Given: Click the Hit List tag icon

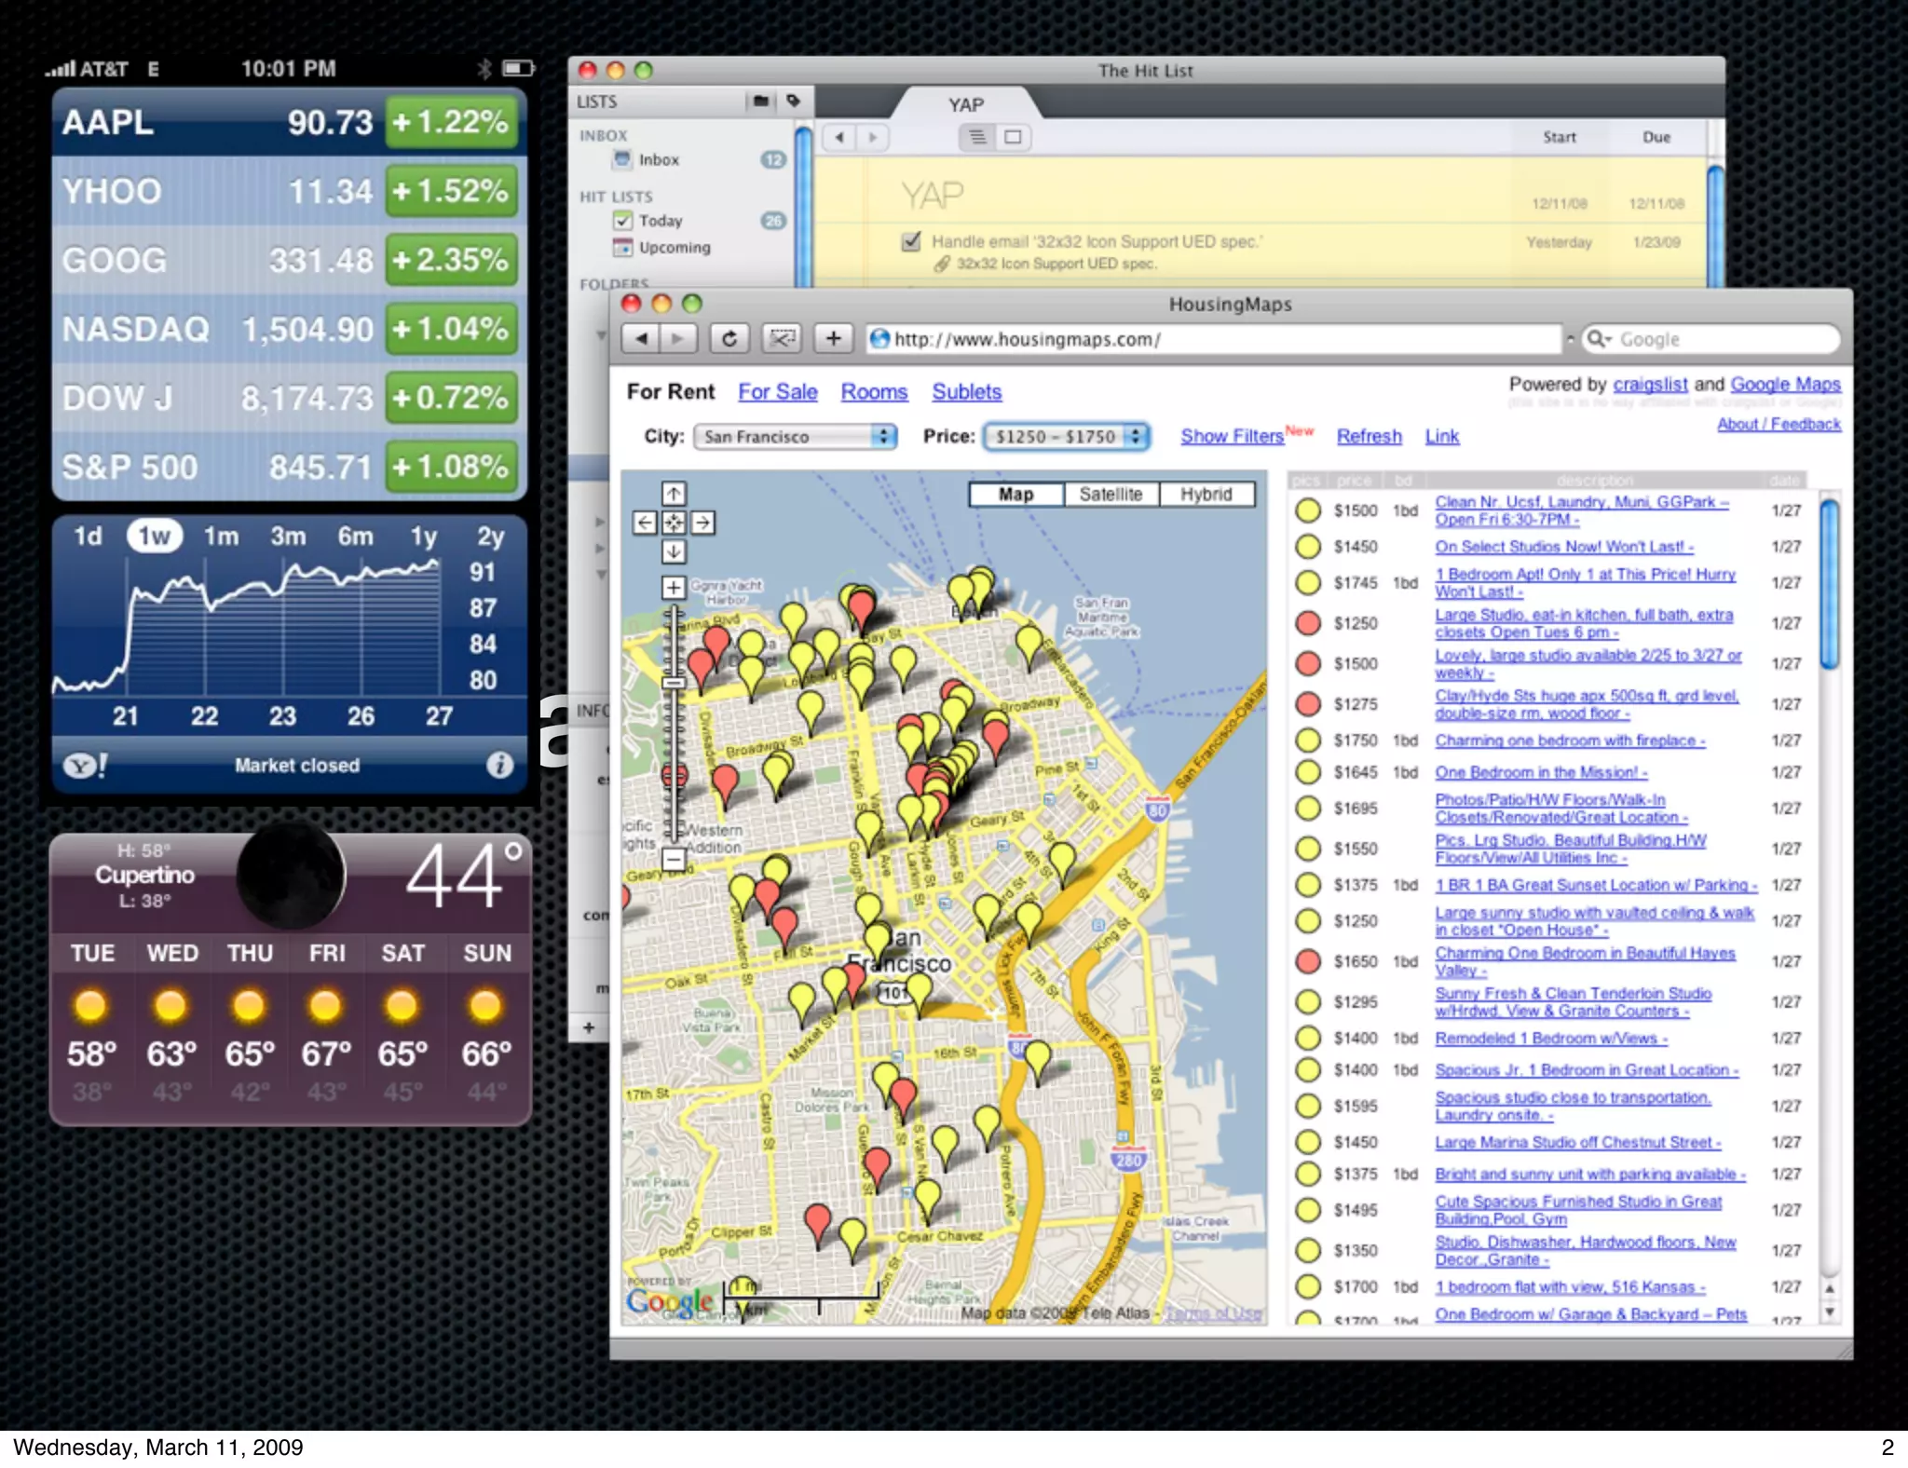Looking at the screenshot, I should point(793,101).
